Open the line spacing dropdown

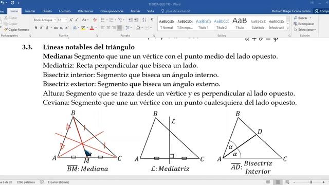click(129, 28)
